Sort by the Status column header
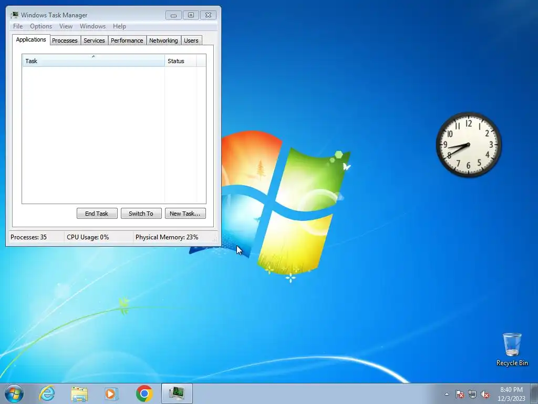The image size is (538, 404). (181, 61)
